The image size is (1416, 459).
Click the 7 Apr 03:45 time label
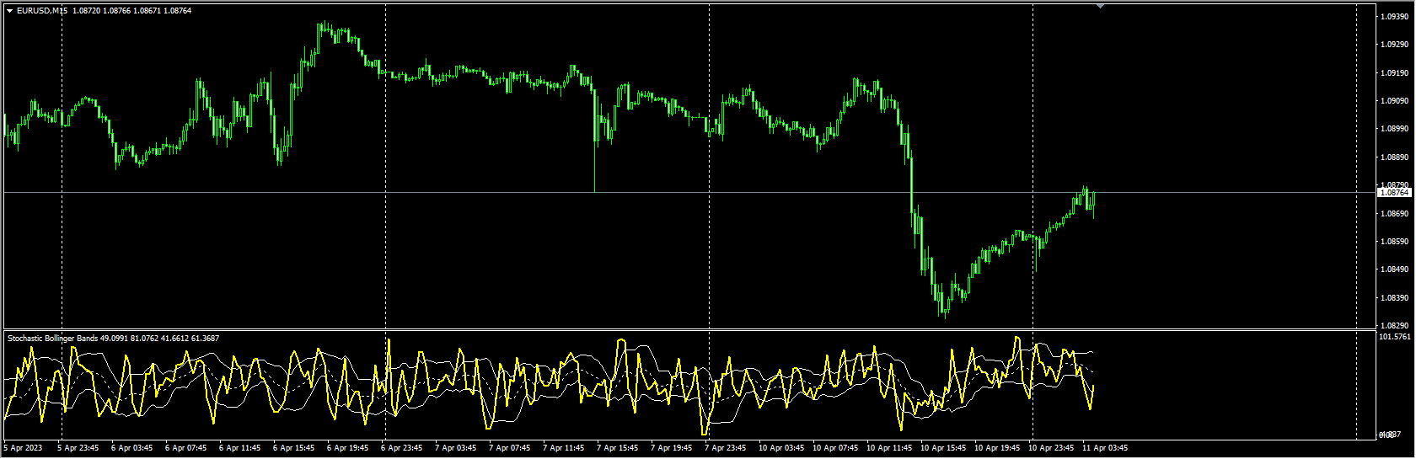[455, 448]
